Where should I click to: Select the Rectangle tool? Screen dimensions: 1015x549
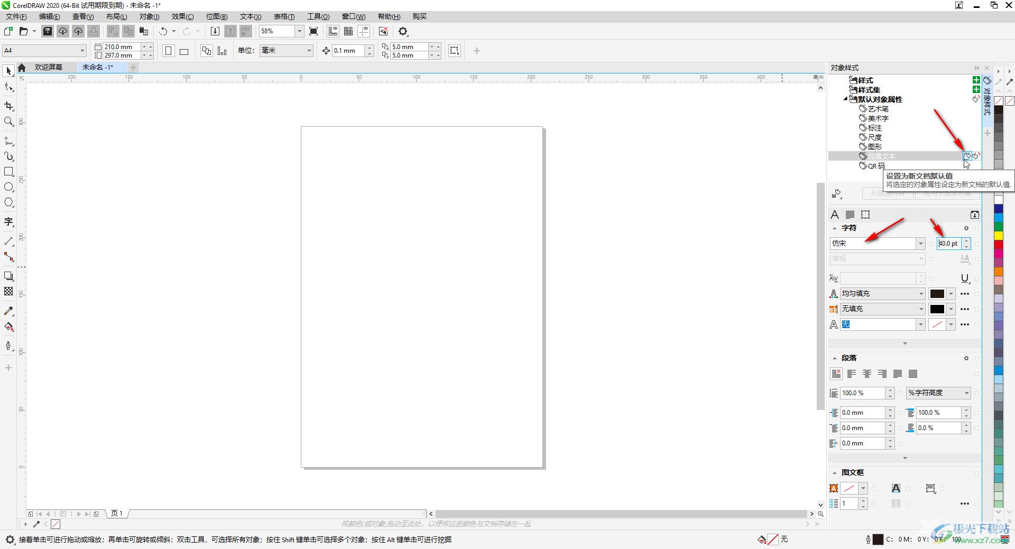[8, 172]
